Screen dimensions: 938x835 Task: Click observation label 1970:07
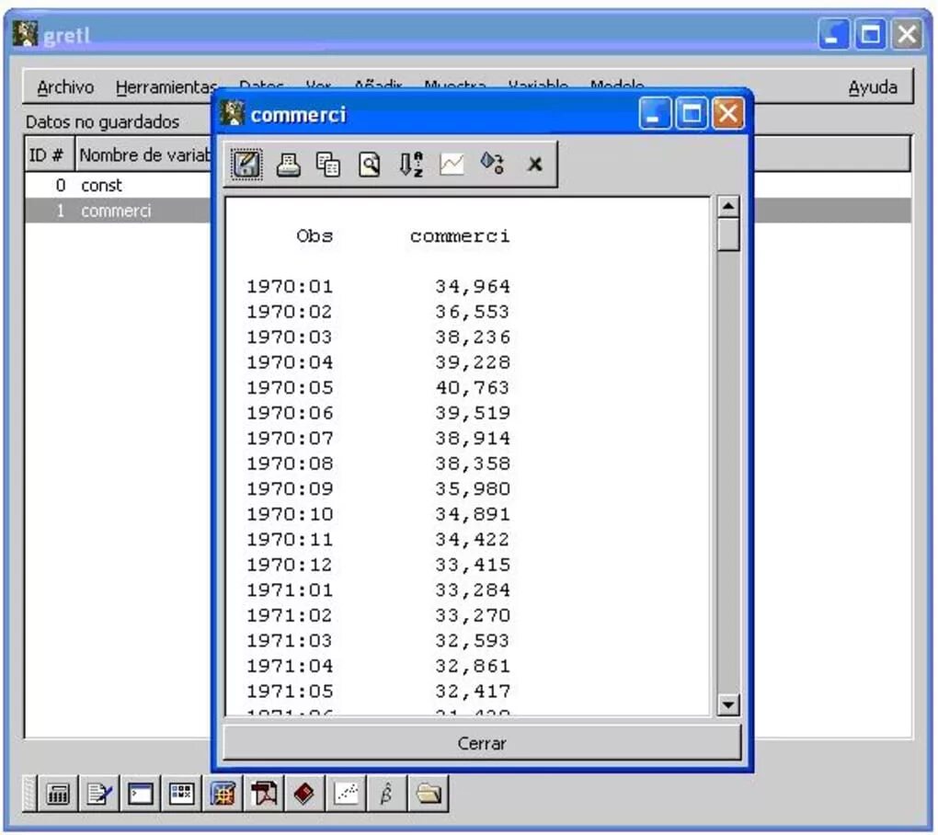290,438
